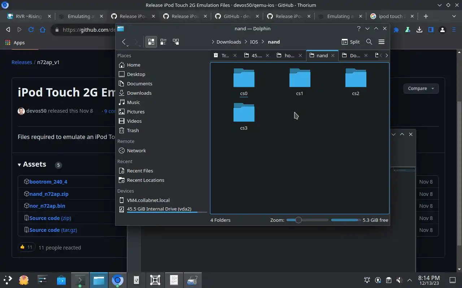This screenshot has height=288, width=462.
Task: Adjust the Dolphin Zoom slider
Action: (x=308, y=220)
